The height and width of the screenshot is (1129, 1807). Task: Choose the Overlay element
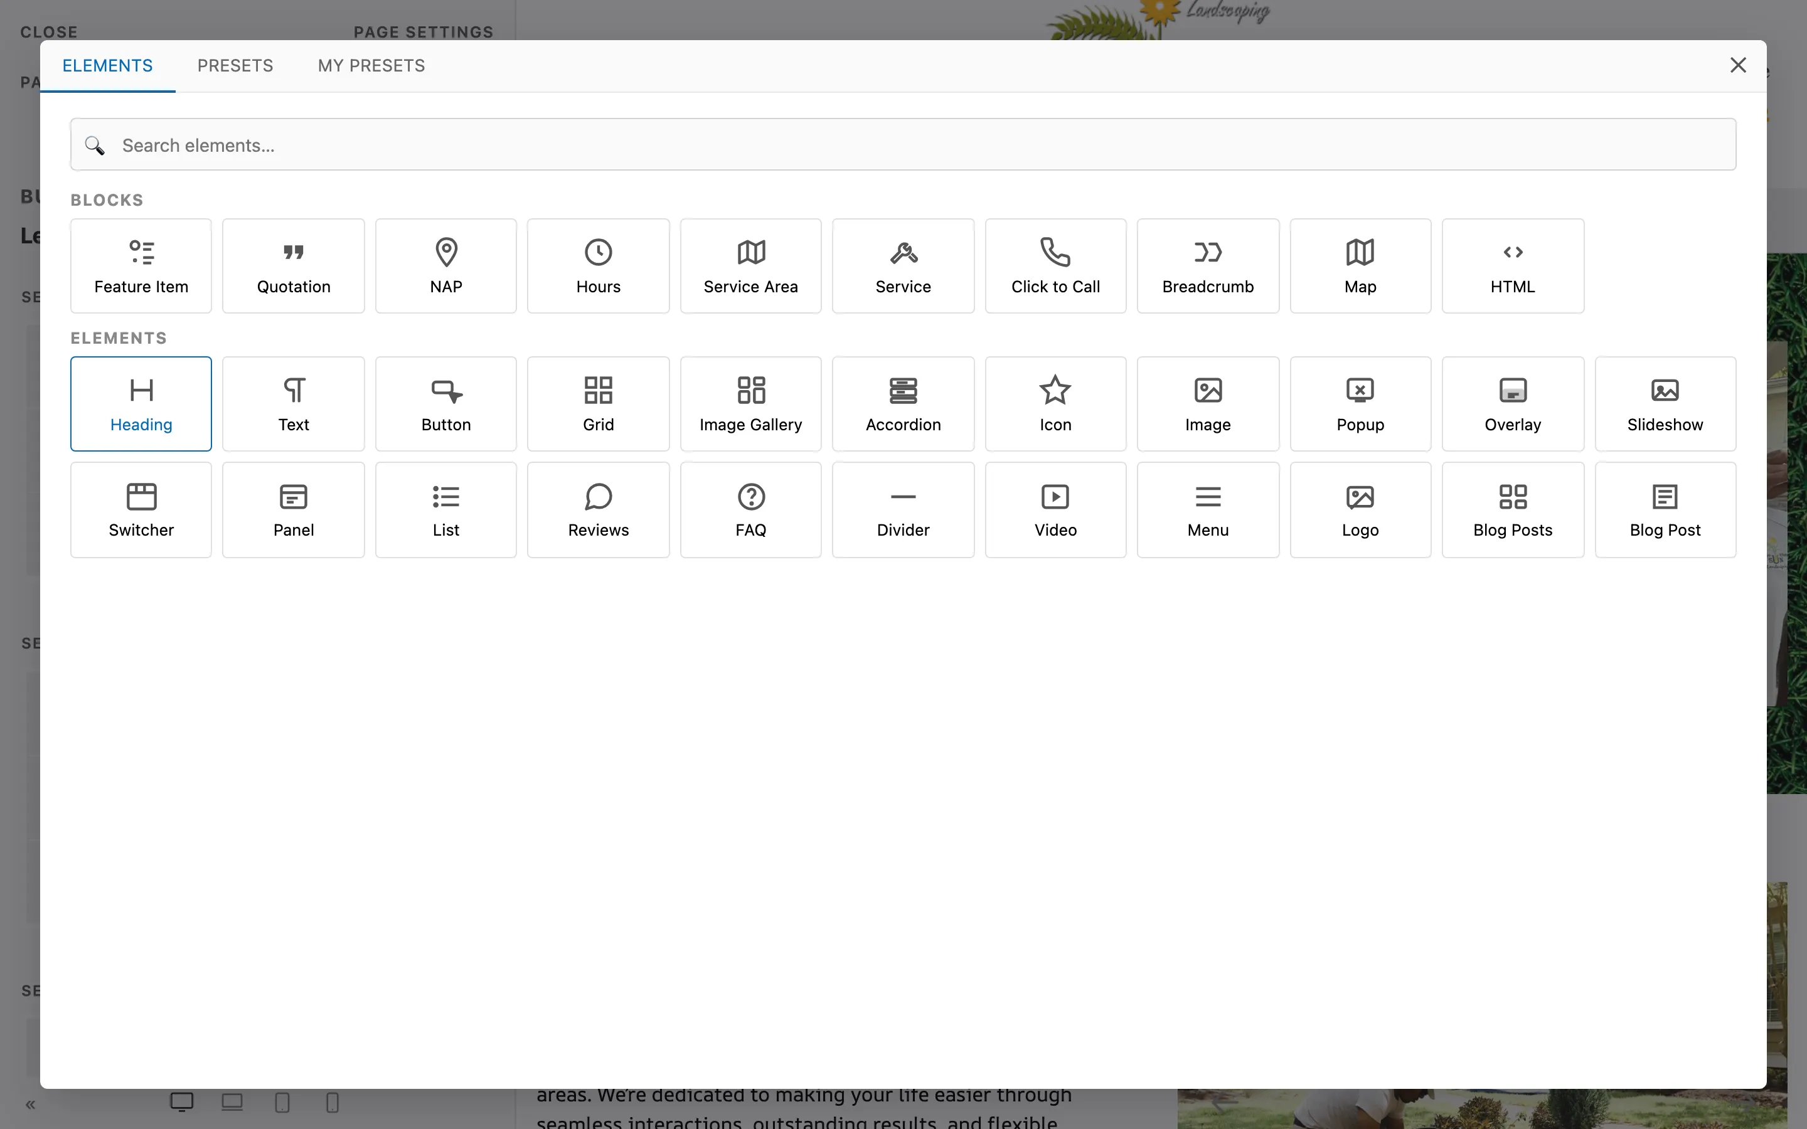(1513, 404)
